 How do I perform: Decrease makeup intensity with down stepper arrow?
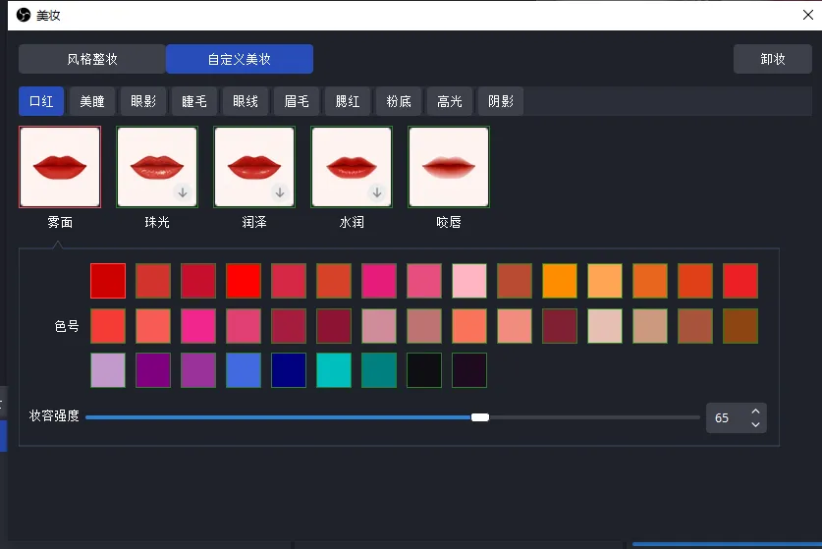tap(755, 424)
